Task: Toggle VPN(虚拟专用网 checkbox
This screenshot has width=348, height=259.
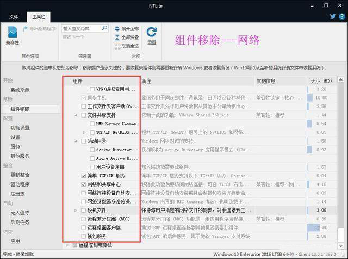Action: [x=92, y=89]
